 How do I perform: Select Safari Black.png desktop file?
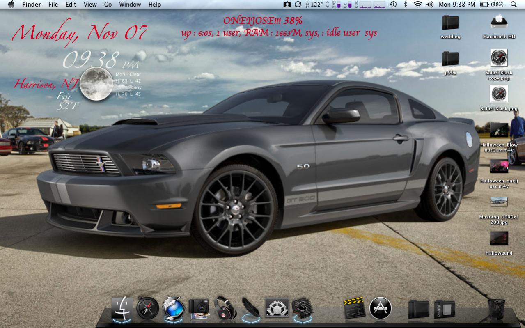coord(499,98)
